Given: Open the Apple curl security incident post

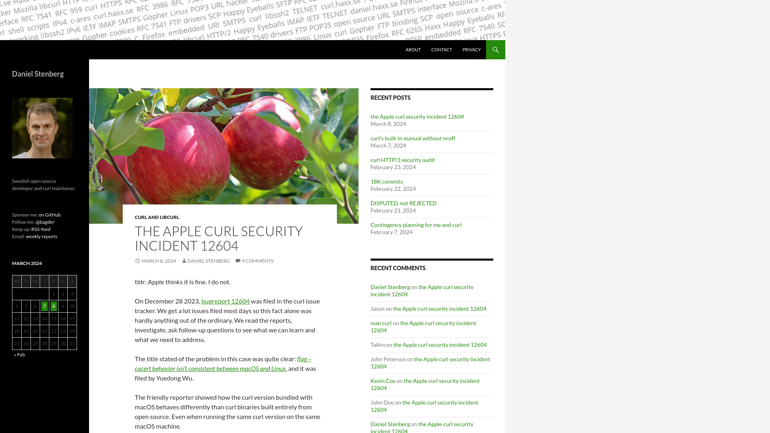Looking at the screenshot, I should pos(417,116).
